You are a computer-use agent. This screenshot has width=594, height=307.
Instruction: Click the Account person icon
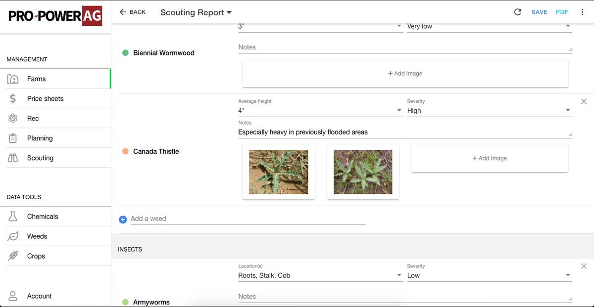pos(13,296)
